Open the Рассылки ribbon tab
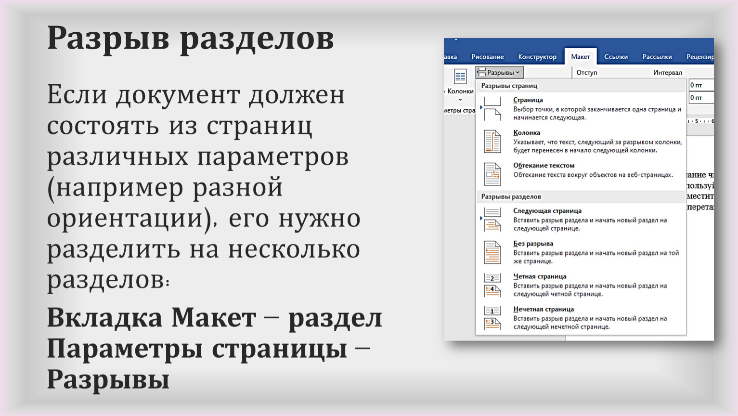Image resolution: width=738 pixels, height=416 pixels. tap(657, 57)
